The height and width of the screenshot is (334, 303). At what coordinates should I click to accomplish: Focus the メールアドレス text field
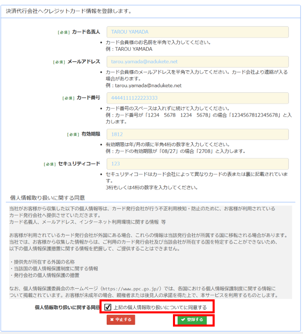tap(197, 62)
